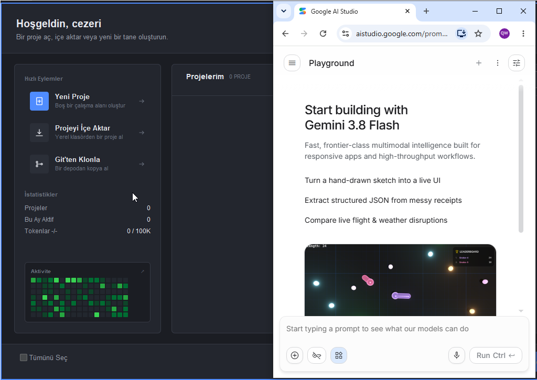Click the Git'ten Klonla branch icon
Image resolution: width=537 pixels, height=380 pixels.
pyautogui.click(x=39, y=164)
